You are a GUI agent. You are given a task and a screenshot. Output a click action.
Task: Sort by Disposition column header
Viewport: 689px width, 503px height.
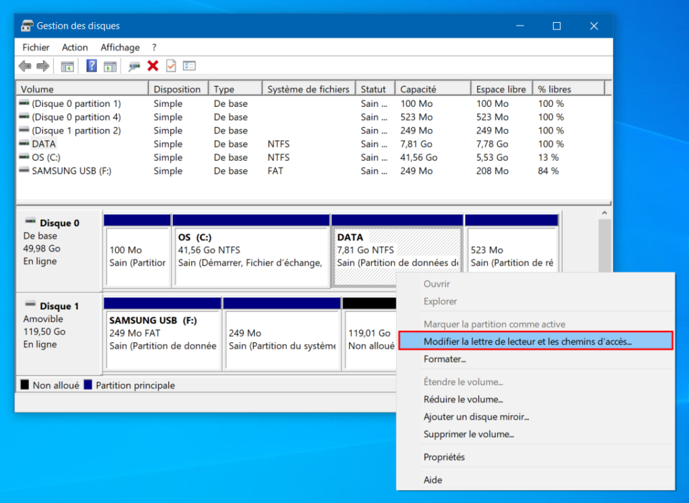[x=178, y=89]
